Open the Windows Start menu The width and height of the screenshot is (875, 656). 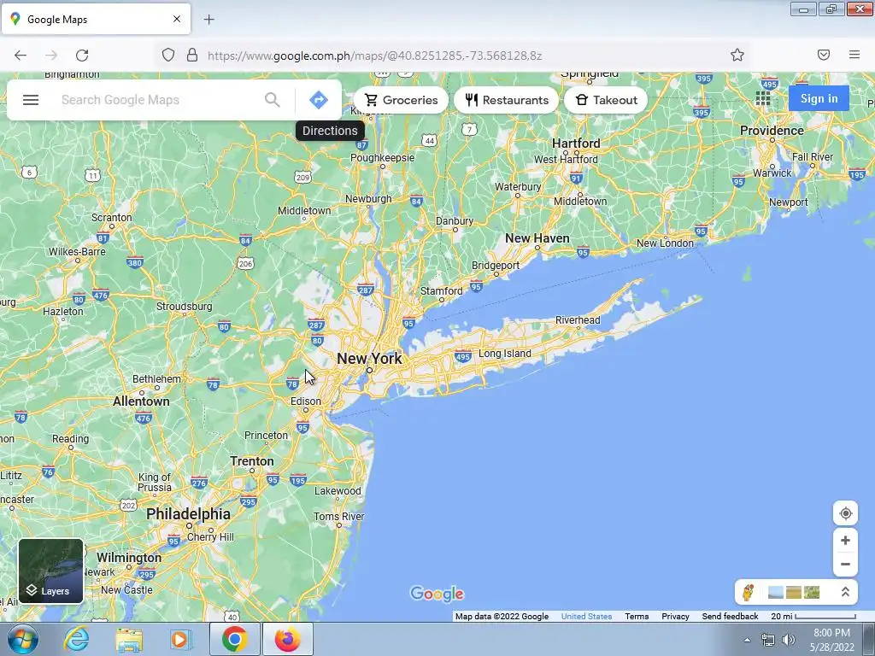pos(23,639)
